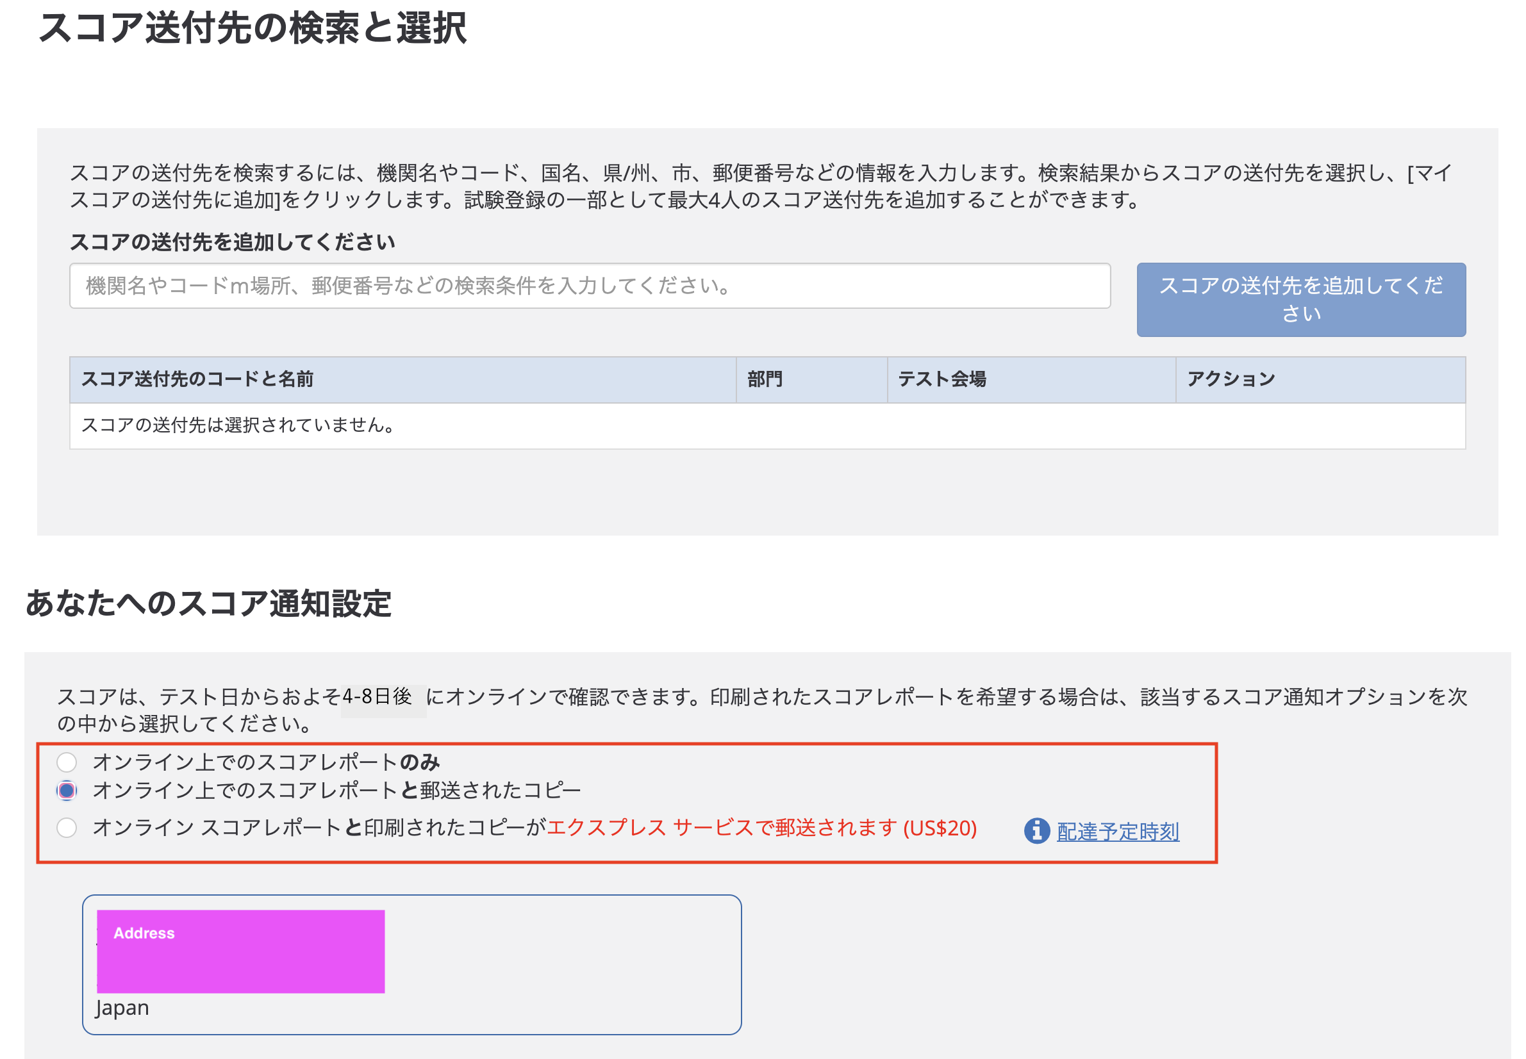This screenshot has height=1059, width=1526.
Task: Select オンライン上でのスコアレポートのみ radio option
Action: 67,762
